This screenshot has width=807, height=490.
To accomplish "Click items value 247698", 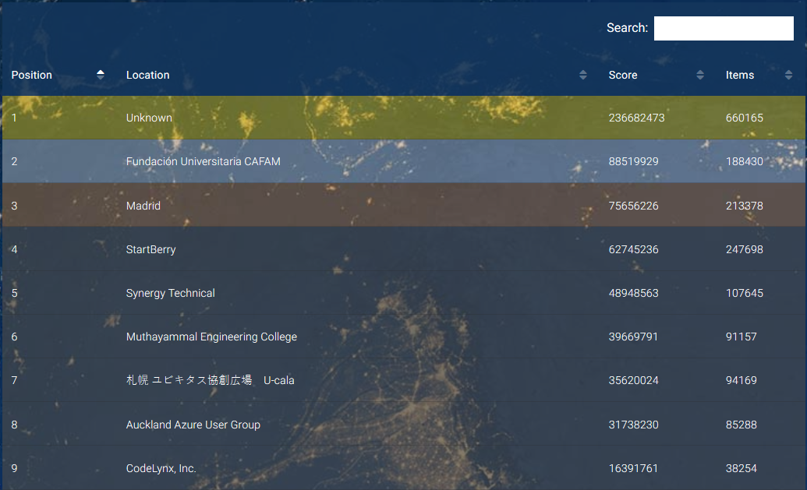I will click(744, 249).
